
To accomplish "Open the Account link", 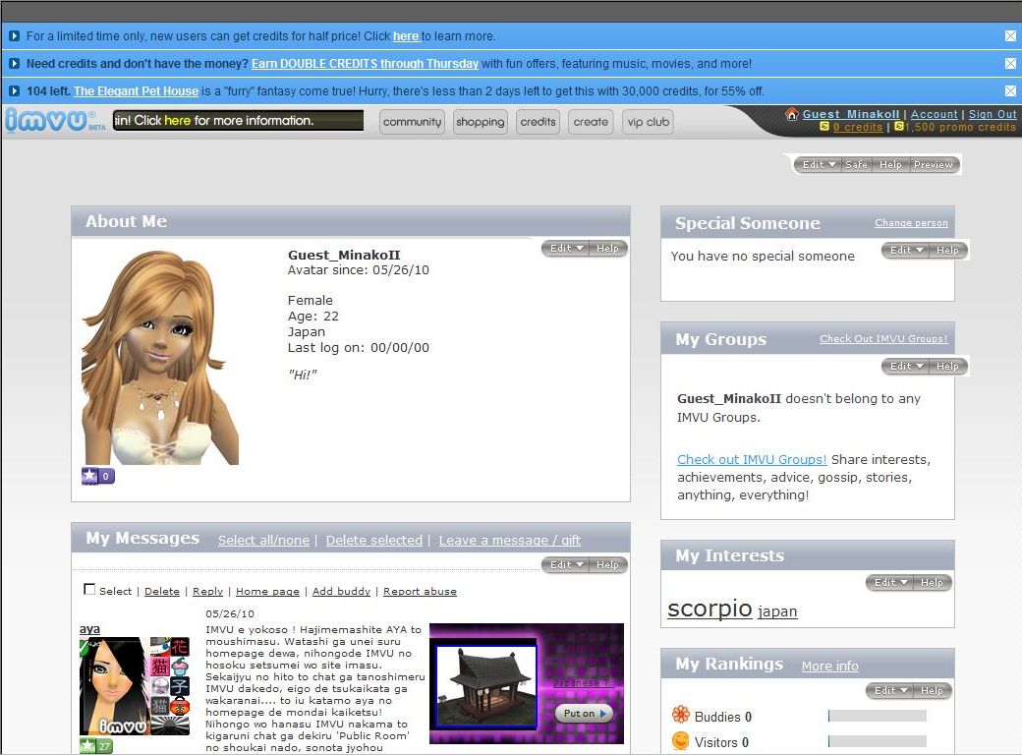I will pyautogui.click(x=934, y=114).
